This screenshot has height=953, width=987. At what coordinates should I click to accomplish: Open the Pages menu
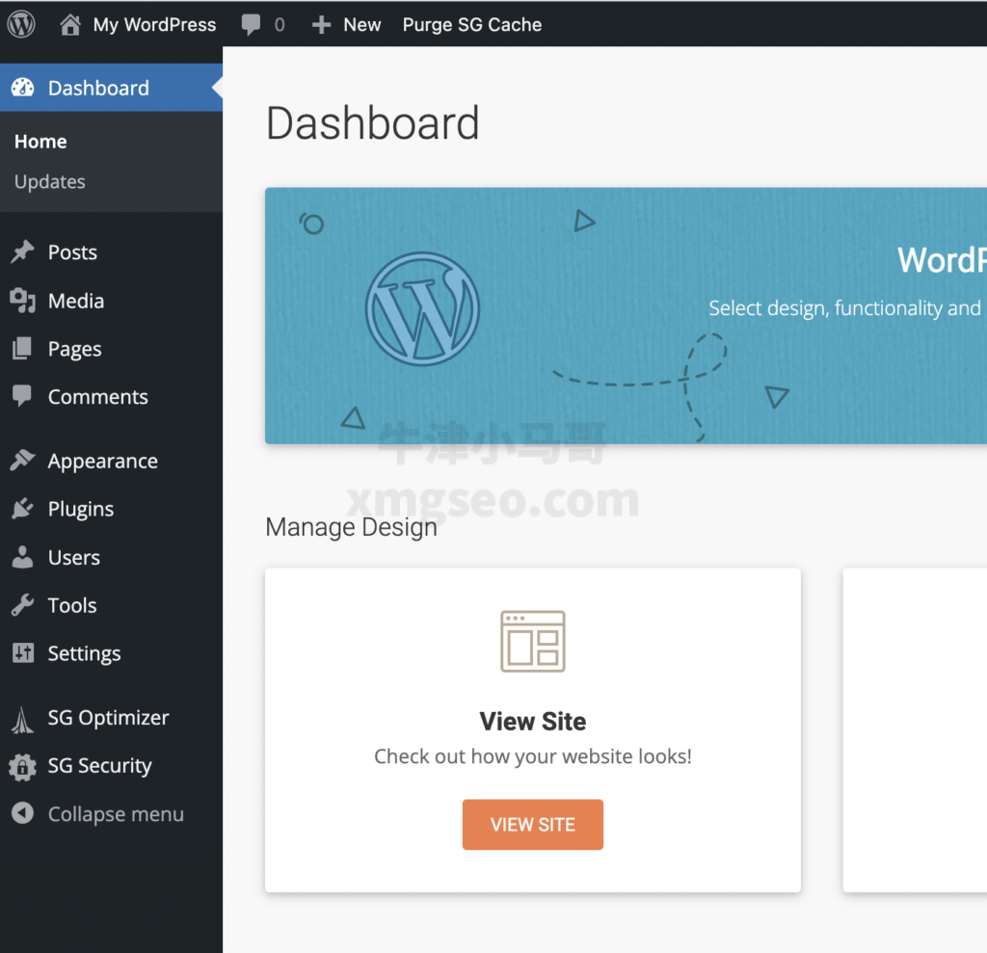(x=112, y=349)
